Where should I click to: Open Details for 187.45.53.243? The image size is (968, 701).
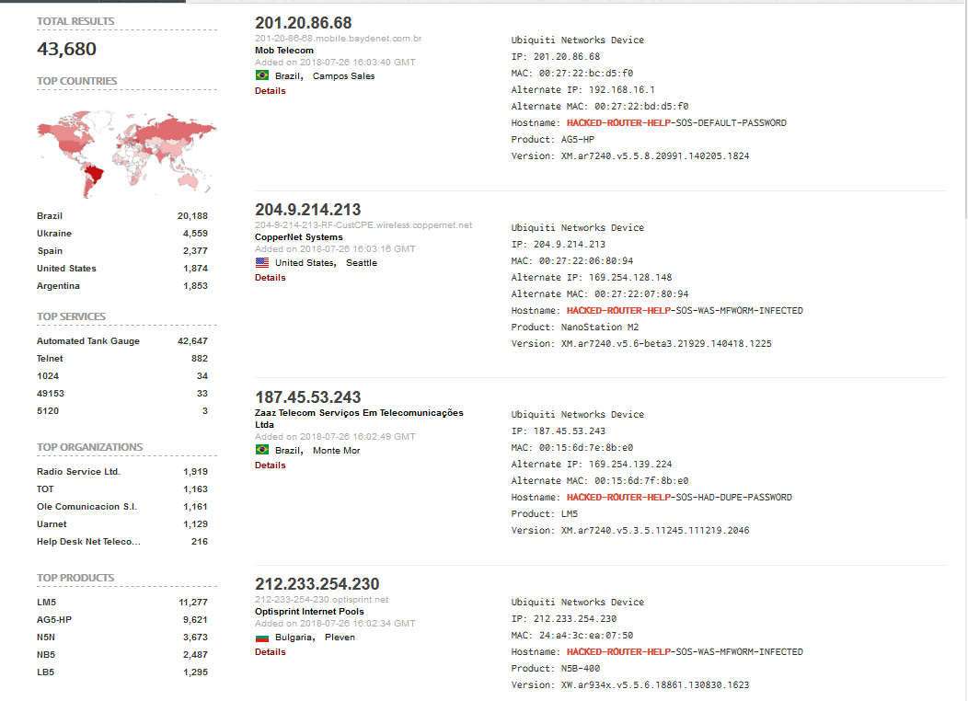click(x=271, y=465)
